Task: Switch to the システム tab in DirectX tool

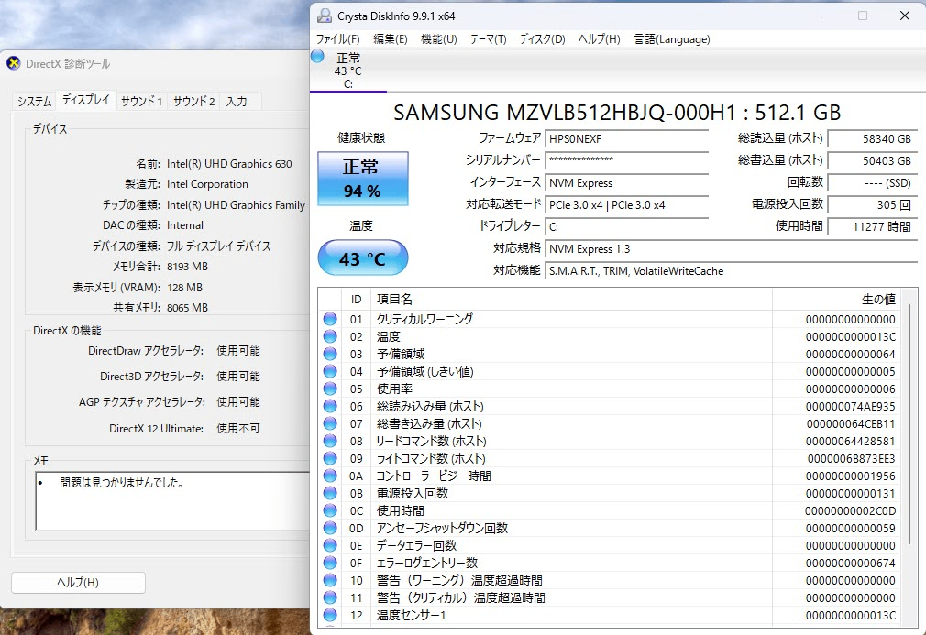Action: [34, 101]
